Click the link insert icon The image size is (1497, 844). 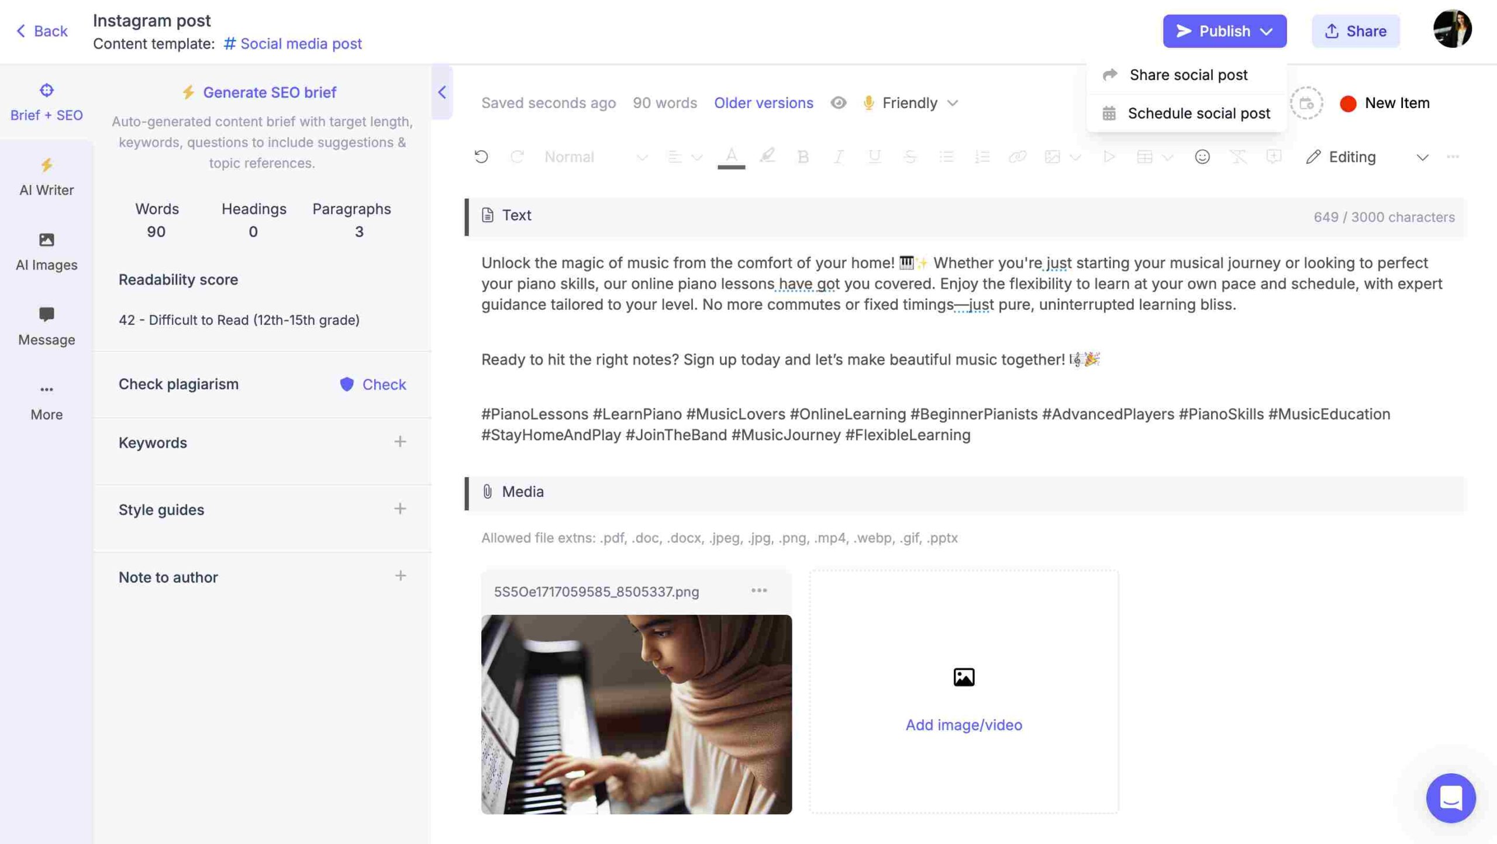[1016, 157]
